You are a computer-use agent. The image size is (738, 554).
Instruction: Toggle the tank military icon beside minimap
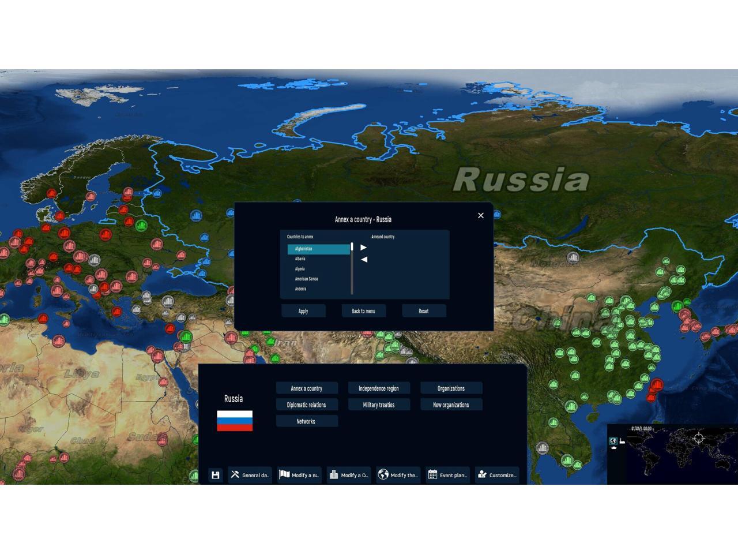tap(613, 448)
